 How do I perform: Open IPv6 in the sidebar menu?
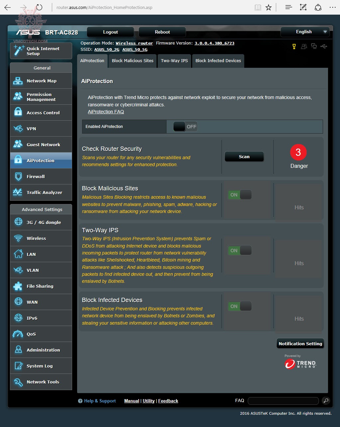[41, 318]
